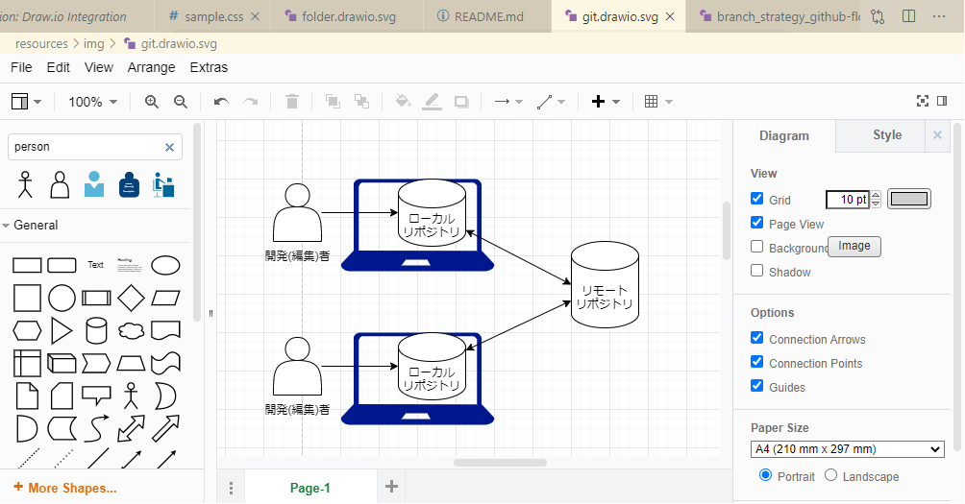Uncheck the Page View checkbox
This screenshot has height=504, width=965.
click(757, 223)
